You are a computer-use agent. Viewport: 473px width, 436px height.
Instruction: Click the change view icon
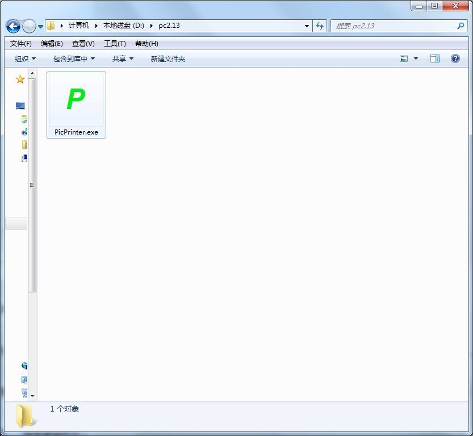[404, 58]
